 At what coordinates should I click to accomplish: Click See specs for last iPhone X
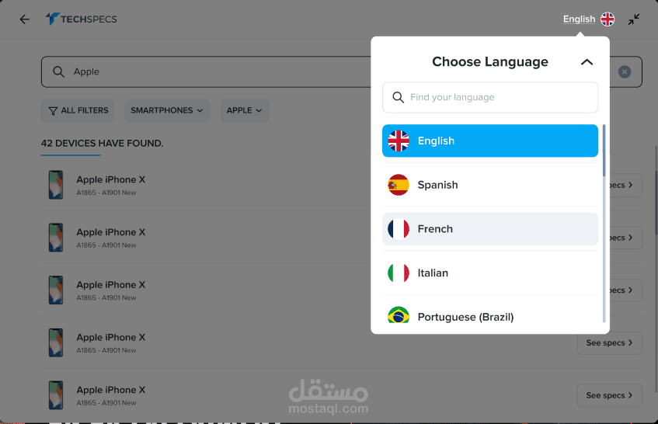pyautogui.click(x=609, y=395)
